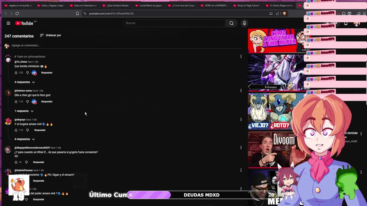Viewport: 367px width, 206px height.
Task: Reload the page in the browser
Action: [17, 13]
